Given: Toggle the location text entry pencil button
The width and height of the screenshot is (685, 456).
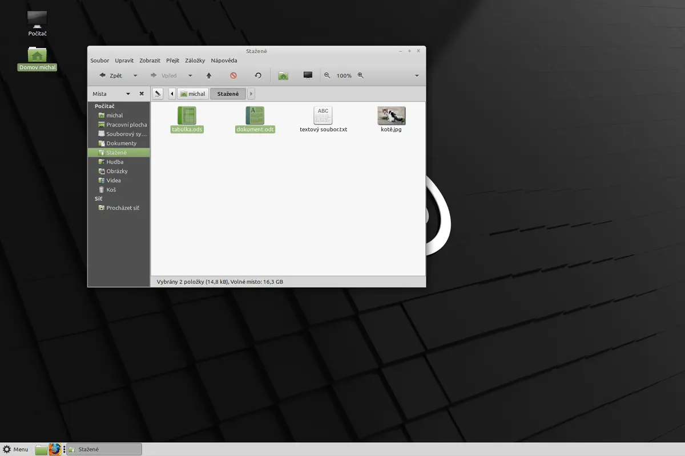Looking at the screenshot, I should point(158,94).
